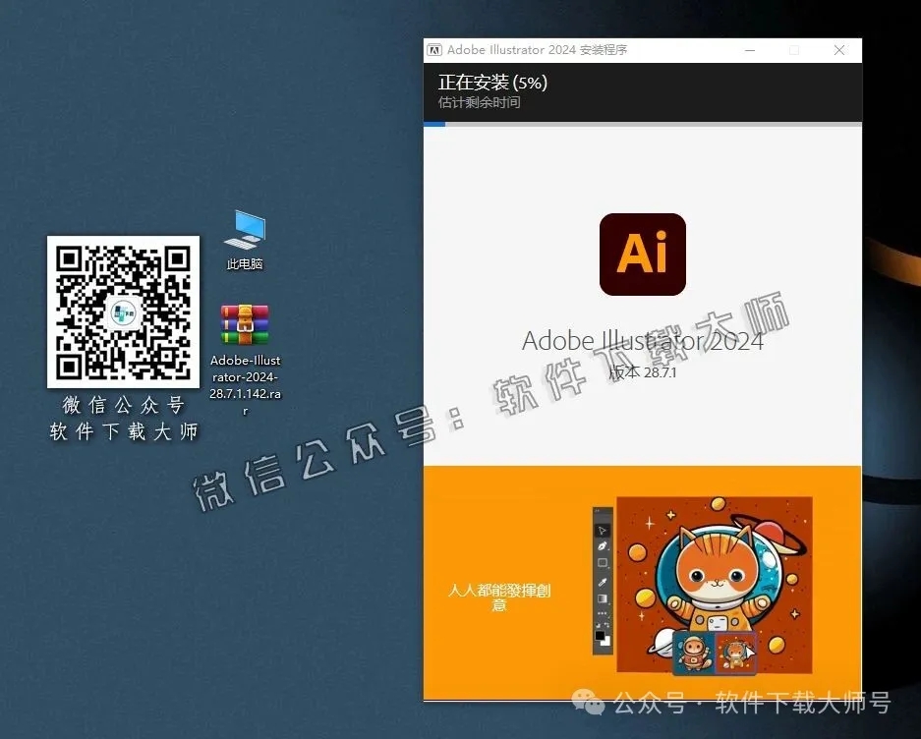
Task: Select the Eyedropper tool icon
Action: pyautogui.click(x=601, y=582)
